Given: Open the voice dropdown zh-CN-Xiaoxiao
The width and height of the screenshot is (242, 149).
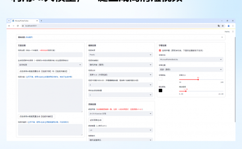Looking at the screenshot, I should tap(121, 113).
